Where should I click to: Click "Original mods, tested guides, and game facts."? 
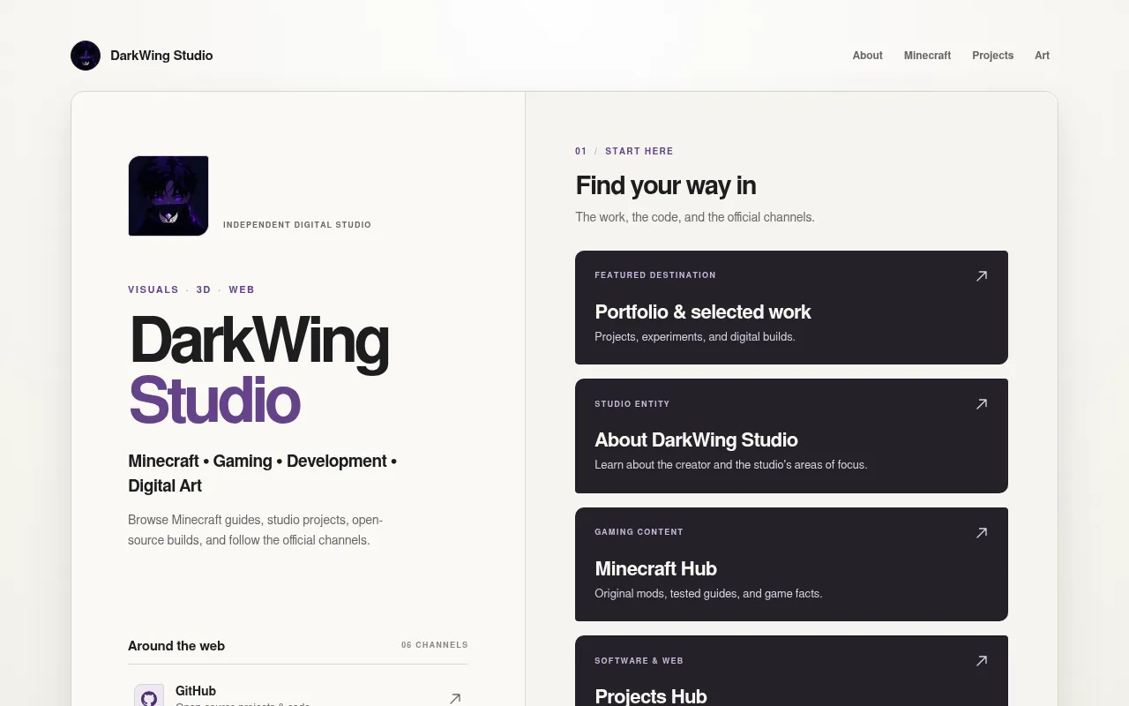click(708, 594)
